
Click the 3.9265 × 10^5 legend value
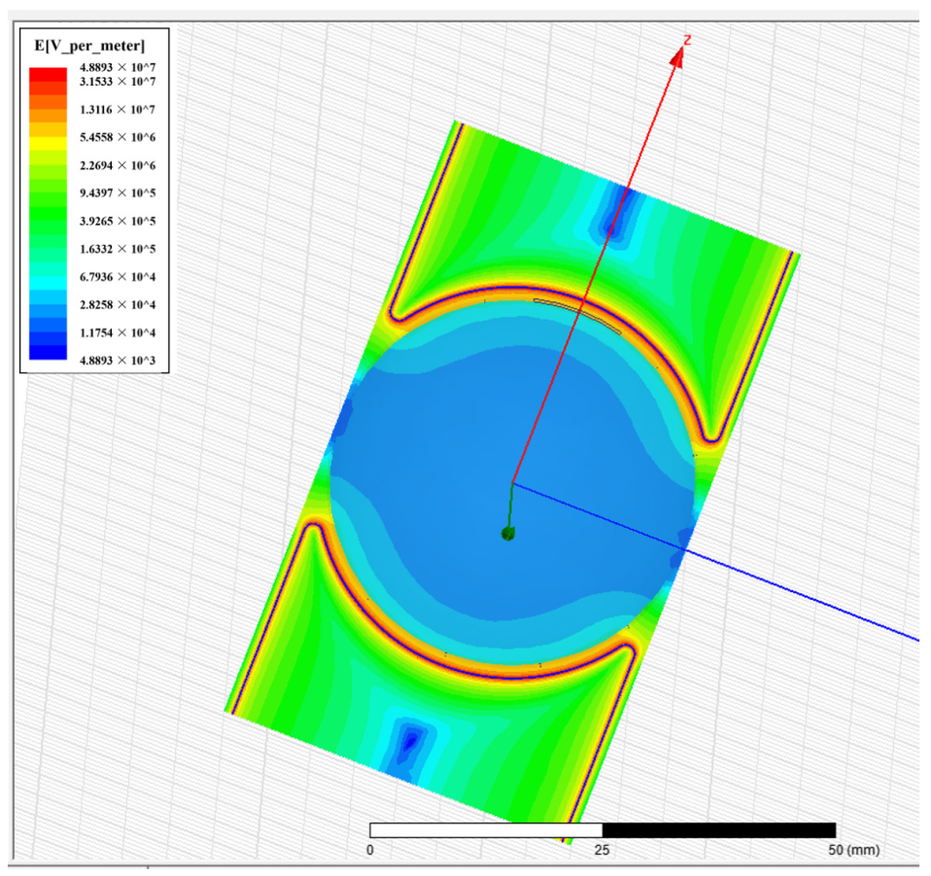coord(121,221)
